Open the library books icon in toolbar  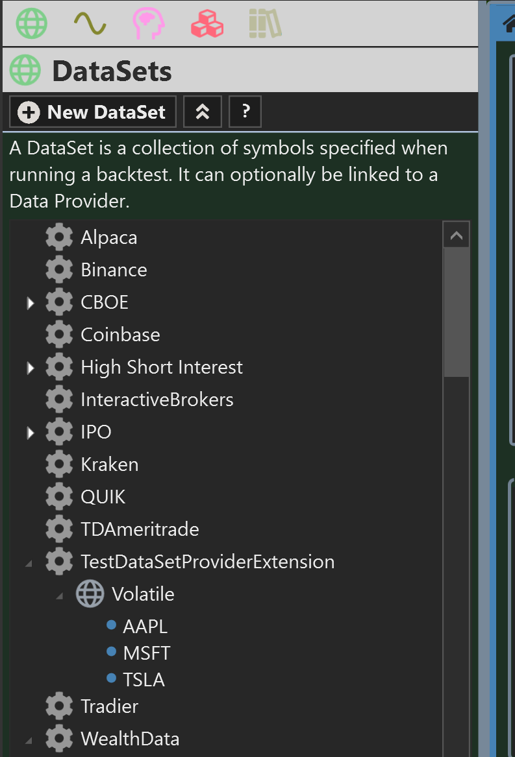tap(265, 23)
